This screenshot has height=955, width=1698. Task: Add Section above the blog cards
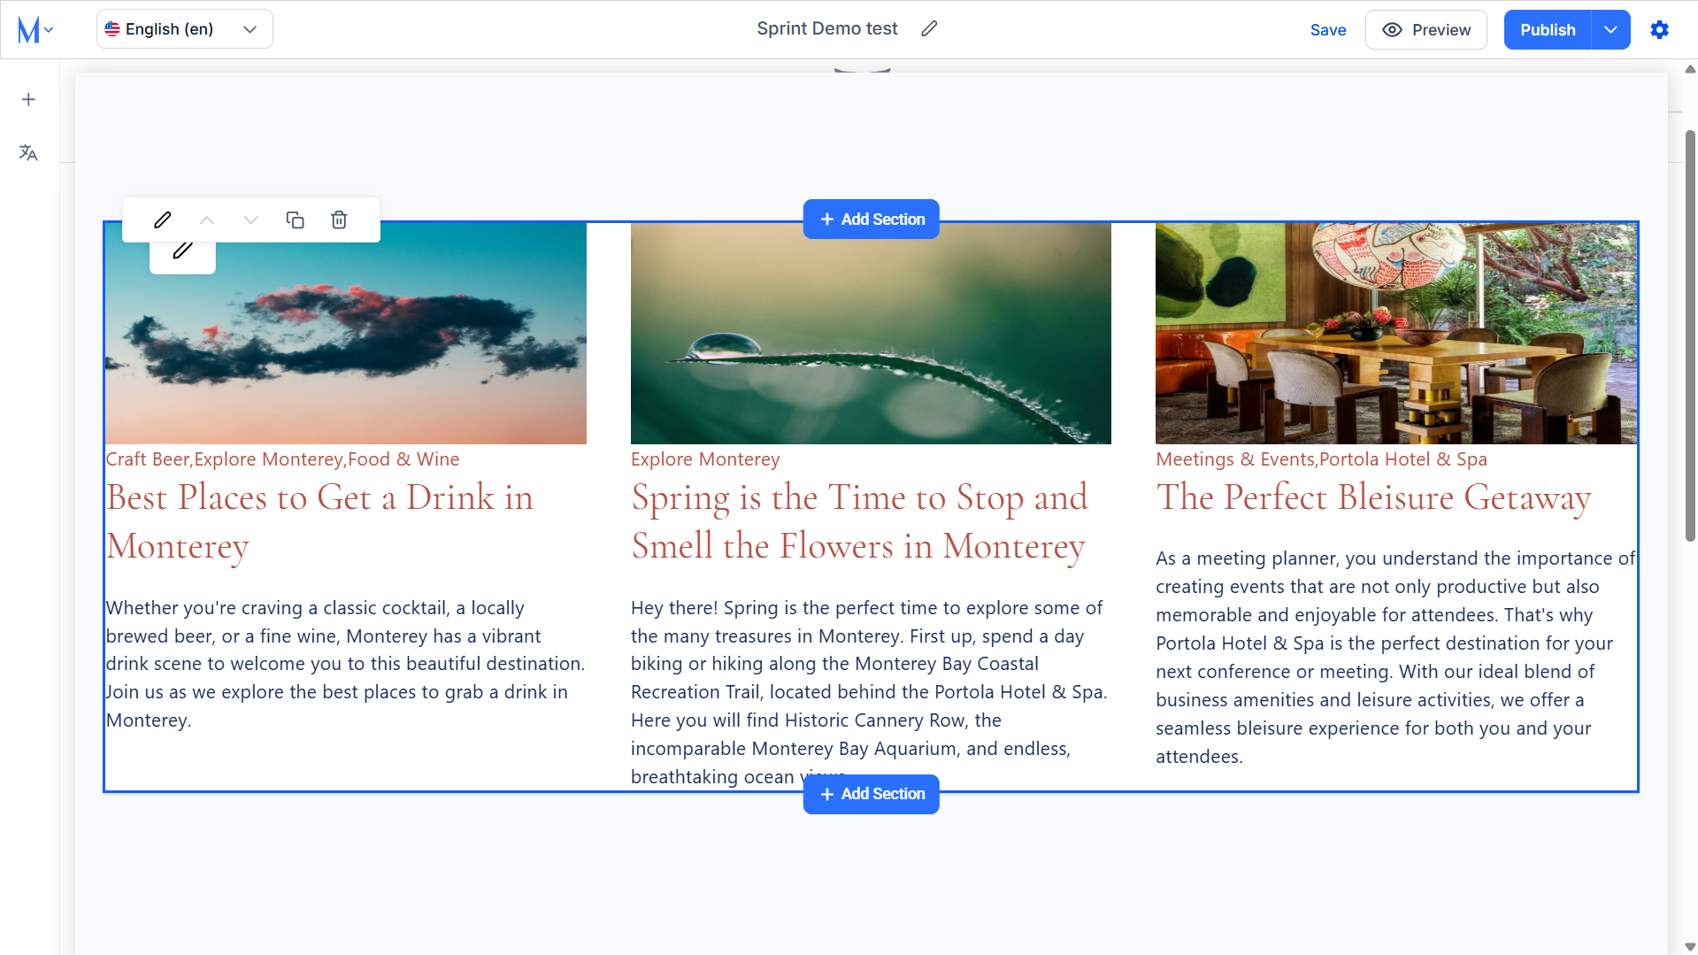pos(871,219)
